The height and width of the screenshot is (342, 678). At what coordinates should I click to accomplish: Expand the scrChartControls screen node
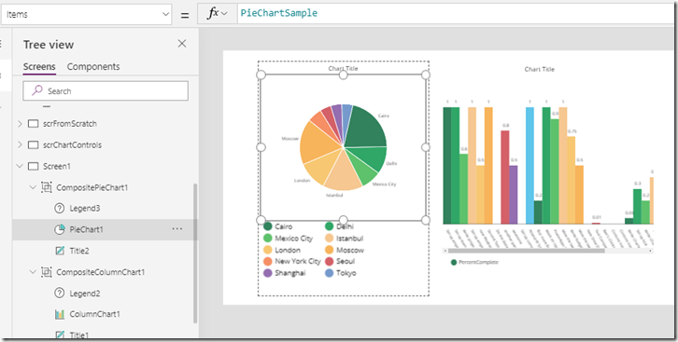[20, 145]
